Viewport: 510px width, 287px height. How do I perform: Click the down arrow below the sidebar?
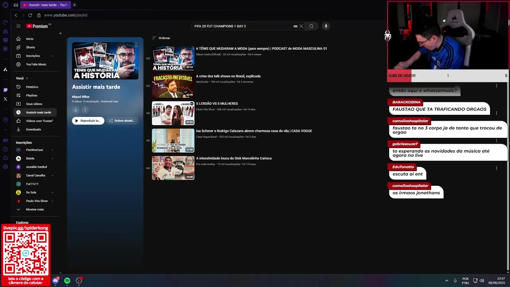[60, 273]
